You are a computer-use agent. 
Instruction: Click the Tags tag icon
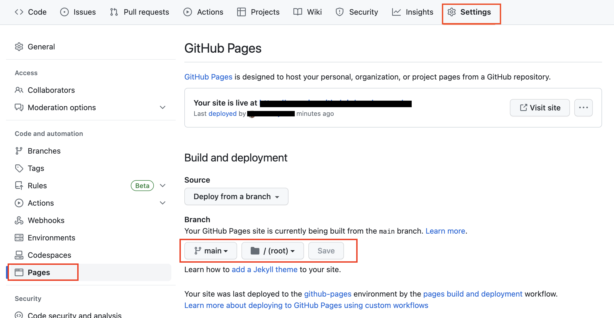pyautogui.click(x=19, y=168)
